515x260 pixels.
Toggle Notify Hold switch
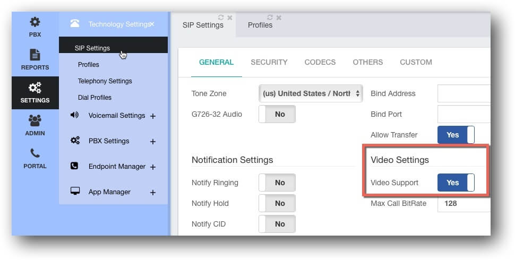(x=277, y=204)
